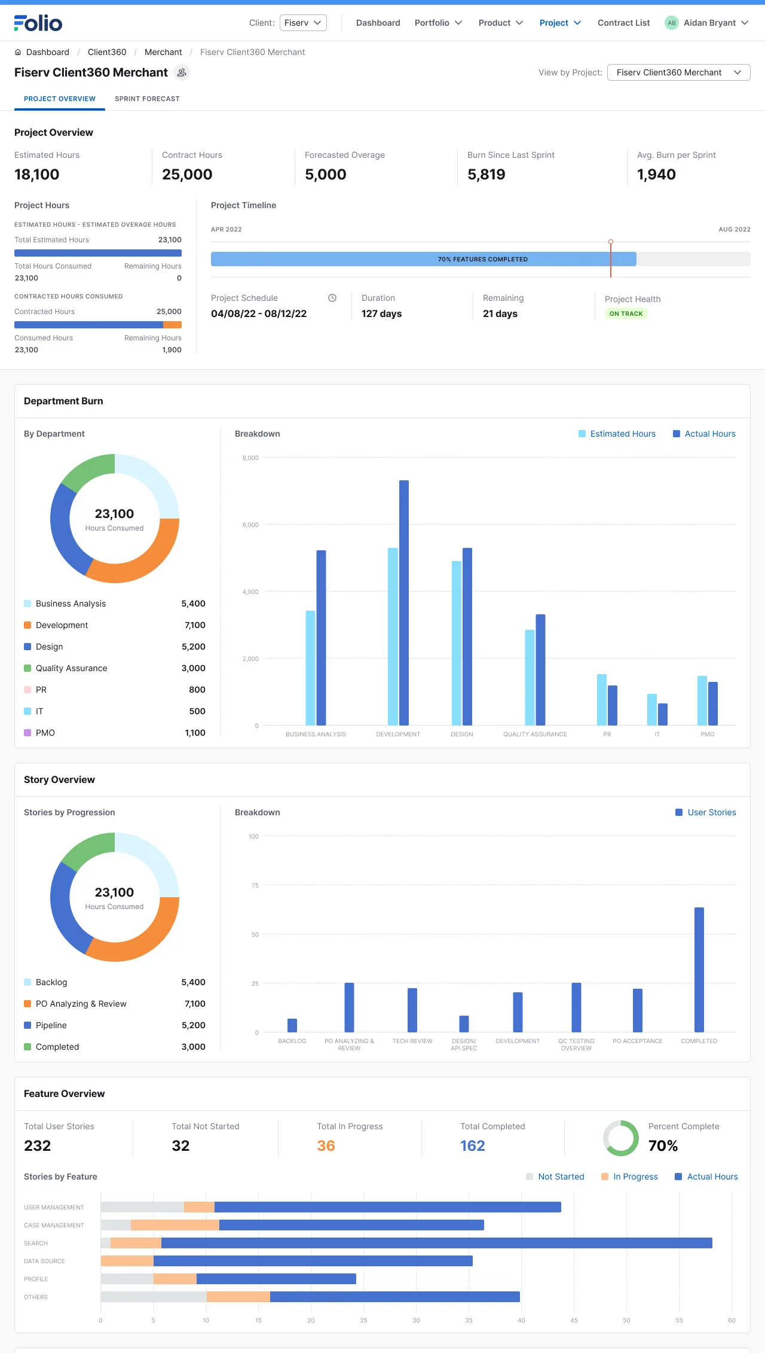Click the On Track health badge
Viewport: 765px width, 1353px height.
pos(626,313)
